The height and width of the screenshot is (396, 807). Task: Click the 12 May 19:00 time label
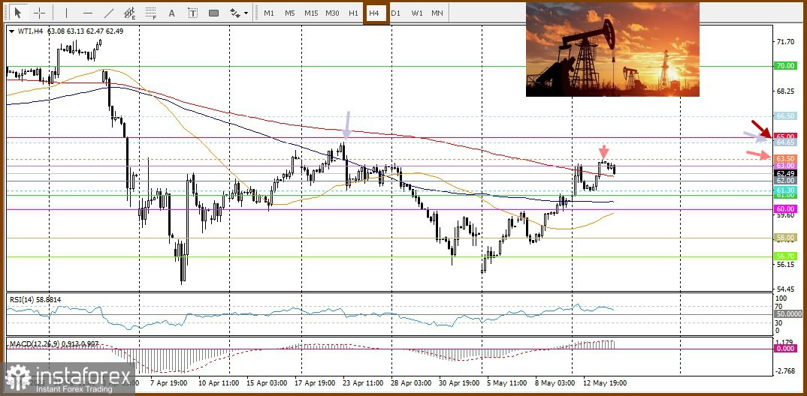coord(604,383)
